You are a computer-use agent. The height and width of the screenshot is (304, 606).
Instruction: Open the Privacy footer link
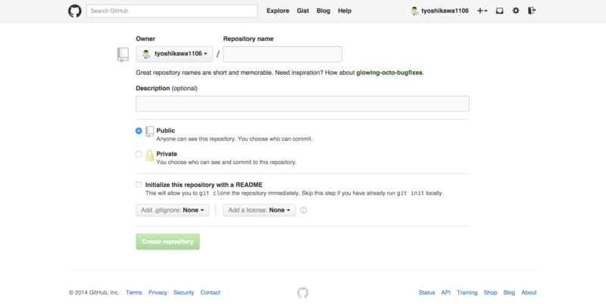coord(158,293)
